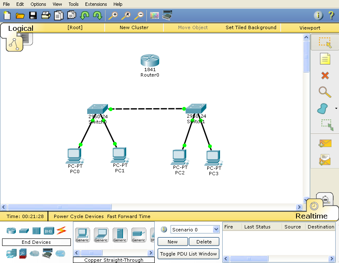Click the Network Information icon
This screenshot has height=263, width=339.
(x=318, y=15)
